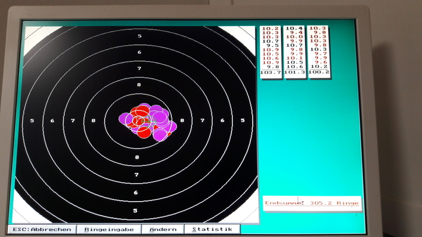Open the Statistik view
Image resolution: width=422 pixels, height=237 pixels.
tap(212, 230)
